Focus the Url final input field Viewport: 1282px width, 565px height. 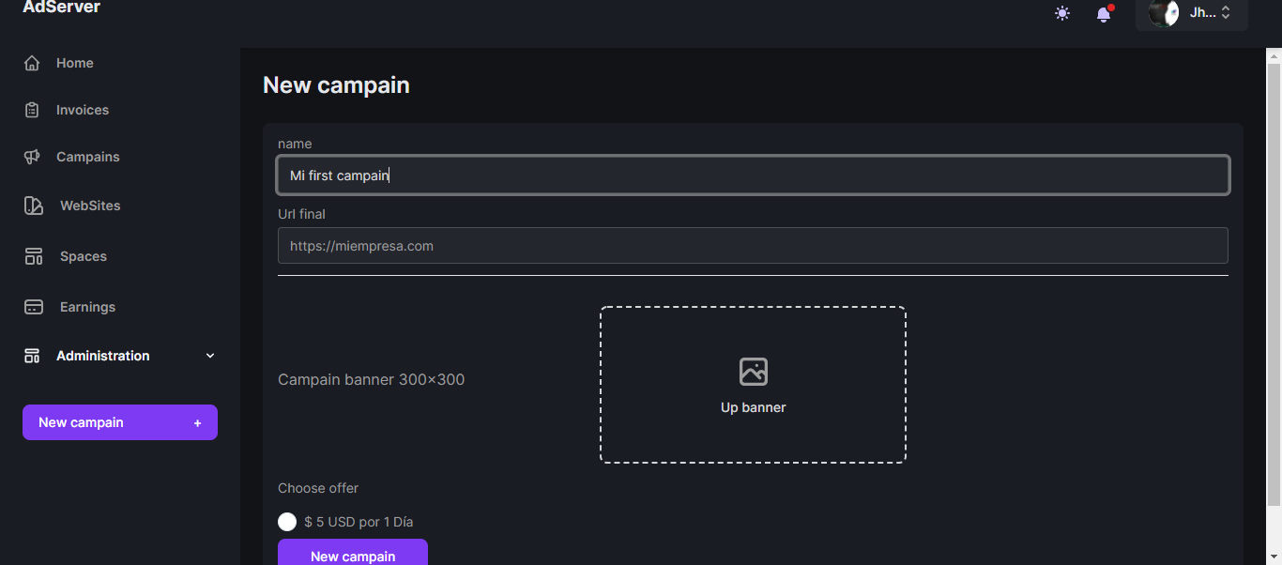pos(753,246)
